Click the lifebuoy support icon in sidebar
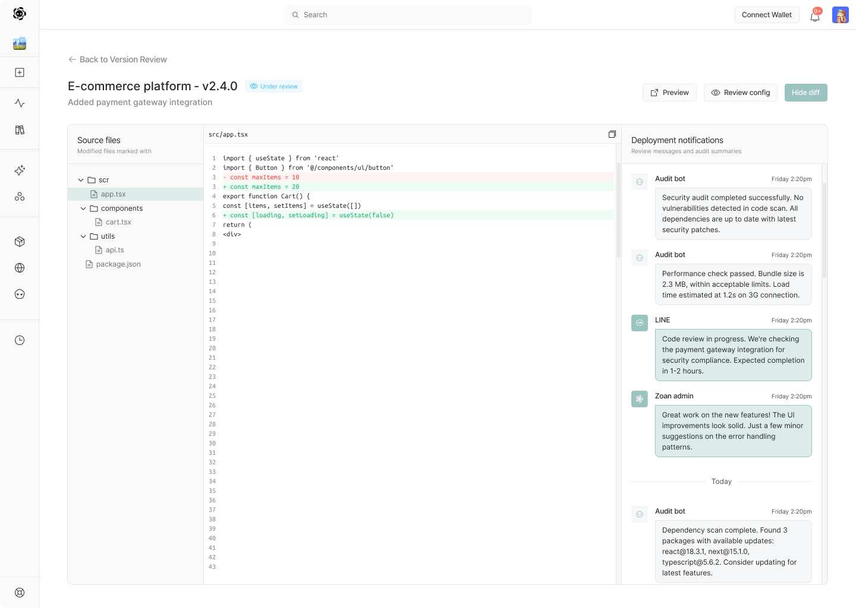The width and height of the screenshot is (856, 608). 20,593
